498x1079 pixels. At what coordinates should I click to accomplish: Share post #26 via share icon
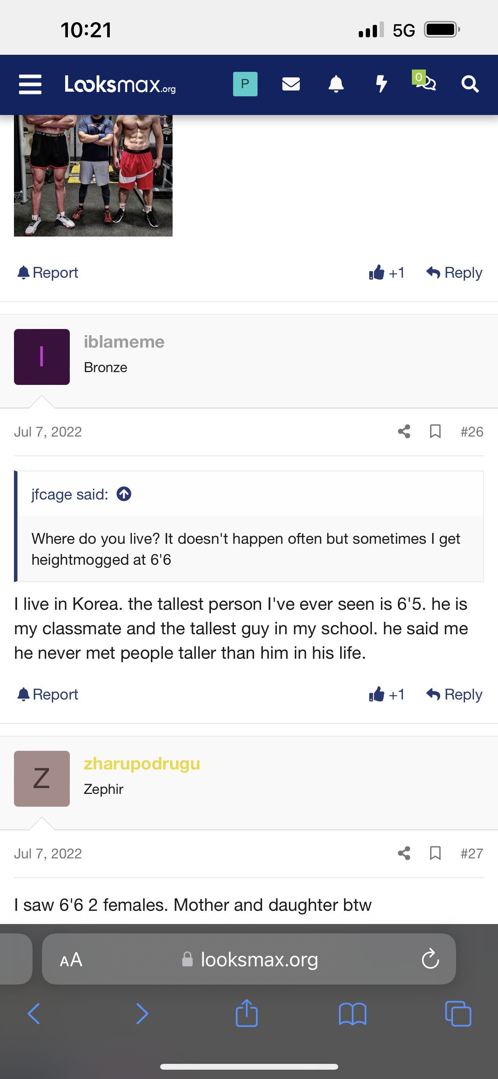404,432
